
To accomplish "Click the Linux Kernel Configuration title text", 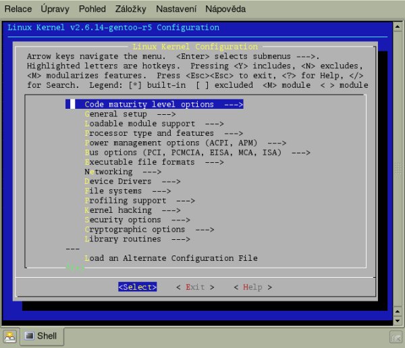I will tap(195, 47).
